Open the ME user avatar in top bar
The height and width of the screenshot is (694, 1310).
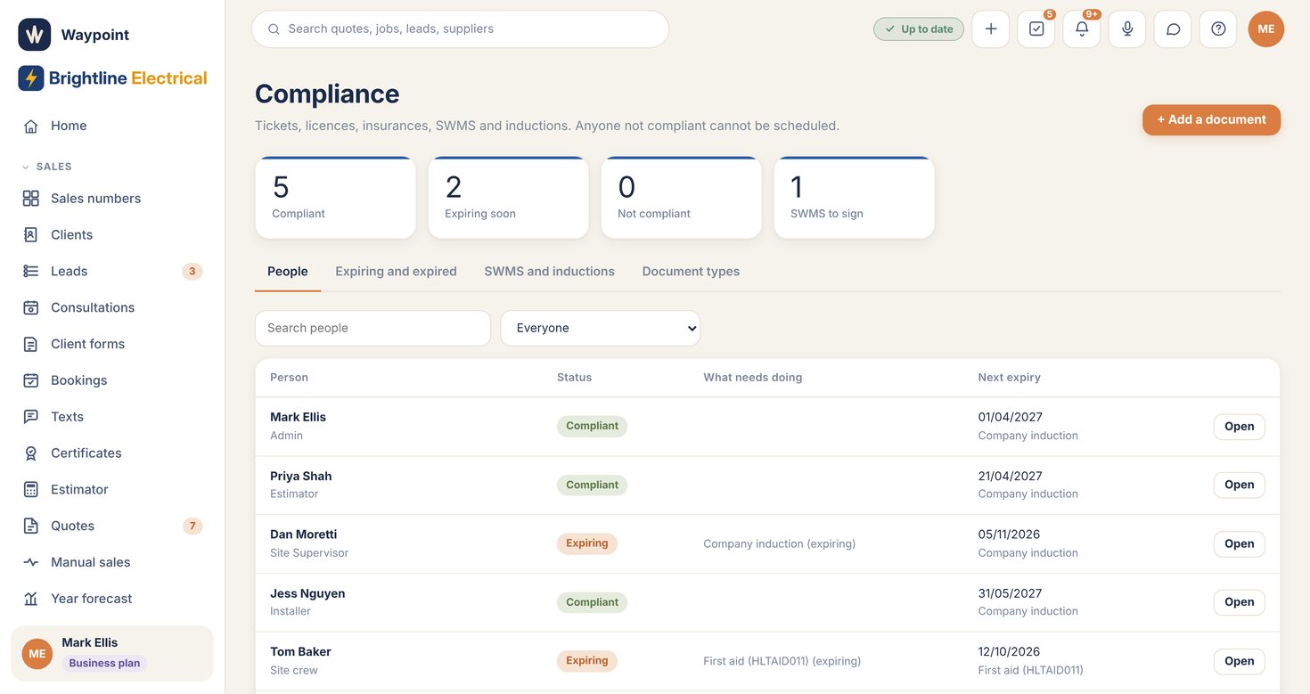tap(1266, 29)
